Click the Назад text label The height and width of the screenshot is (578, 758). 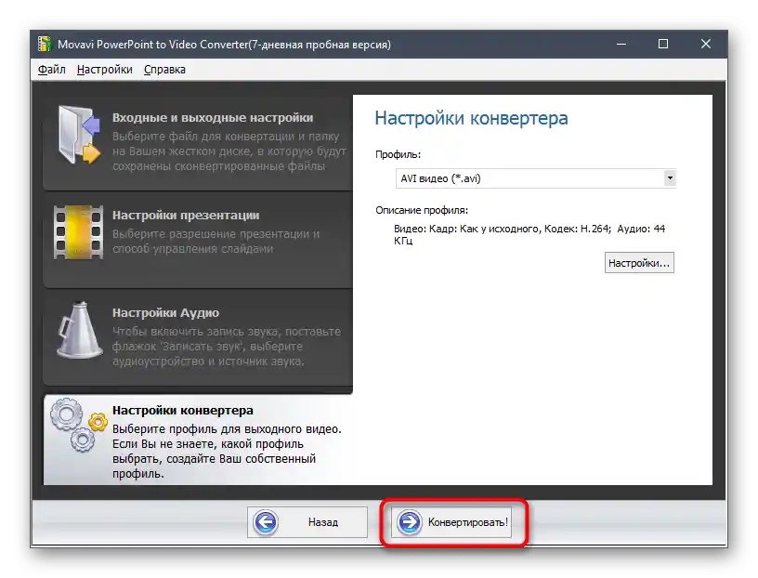click(323, 522)
